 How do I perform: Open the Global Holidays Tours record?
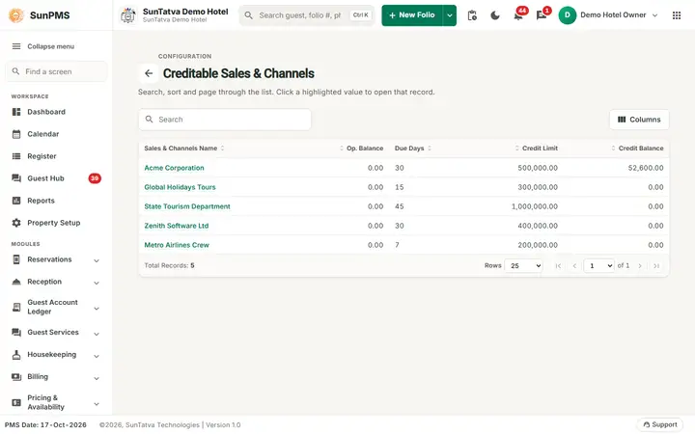(x=180, y=187)
